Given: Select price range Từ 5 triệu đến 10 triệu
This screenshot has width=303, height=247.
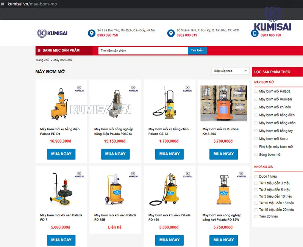Looking at the screenshot, I should coord(256,196).
